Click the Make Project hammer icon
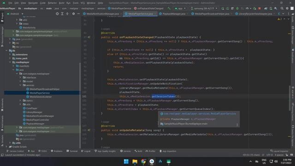Image resolution: width=295 pixels, height=166 pixels. click(x=169, y=8)
